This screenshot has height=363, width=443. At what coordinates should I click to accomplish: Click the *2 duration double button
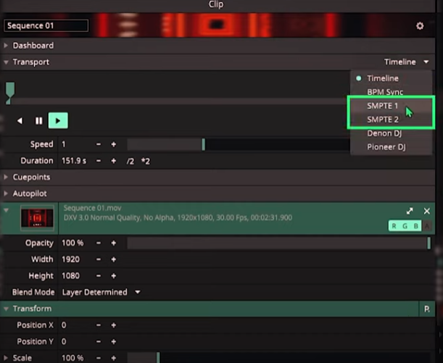coord(147,160)
